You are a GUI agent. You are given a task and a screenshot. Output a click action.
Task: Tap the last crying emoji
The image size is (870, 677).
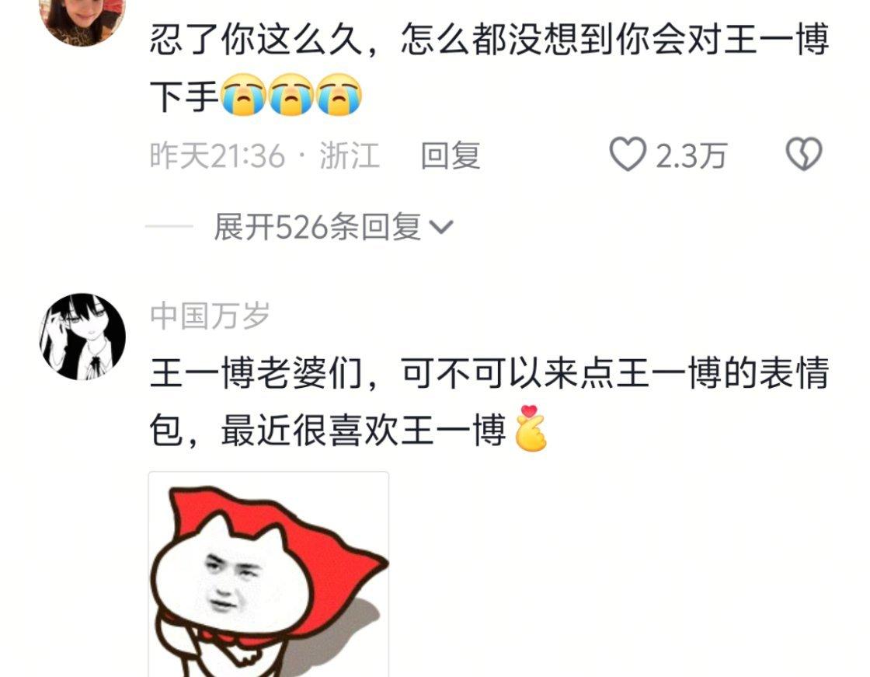point(339,95)
